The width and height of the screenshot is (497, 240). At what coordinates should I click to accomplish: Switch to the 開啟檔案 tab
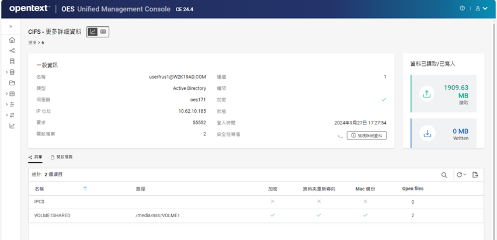[x=62, y=157]
